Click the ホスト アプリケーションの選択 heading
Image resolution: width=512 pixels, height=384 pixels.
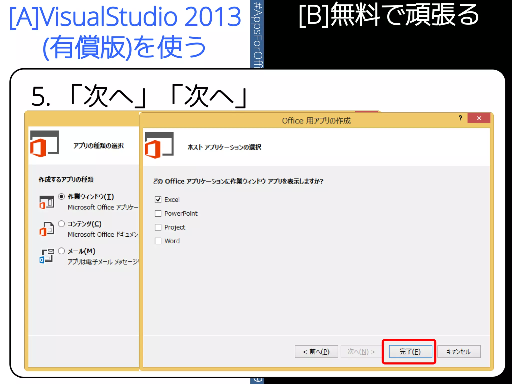tap(224, 147)
